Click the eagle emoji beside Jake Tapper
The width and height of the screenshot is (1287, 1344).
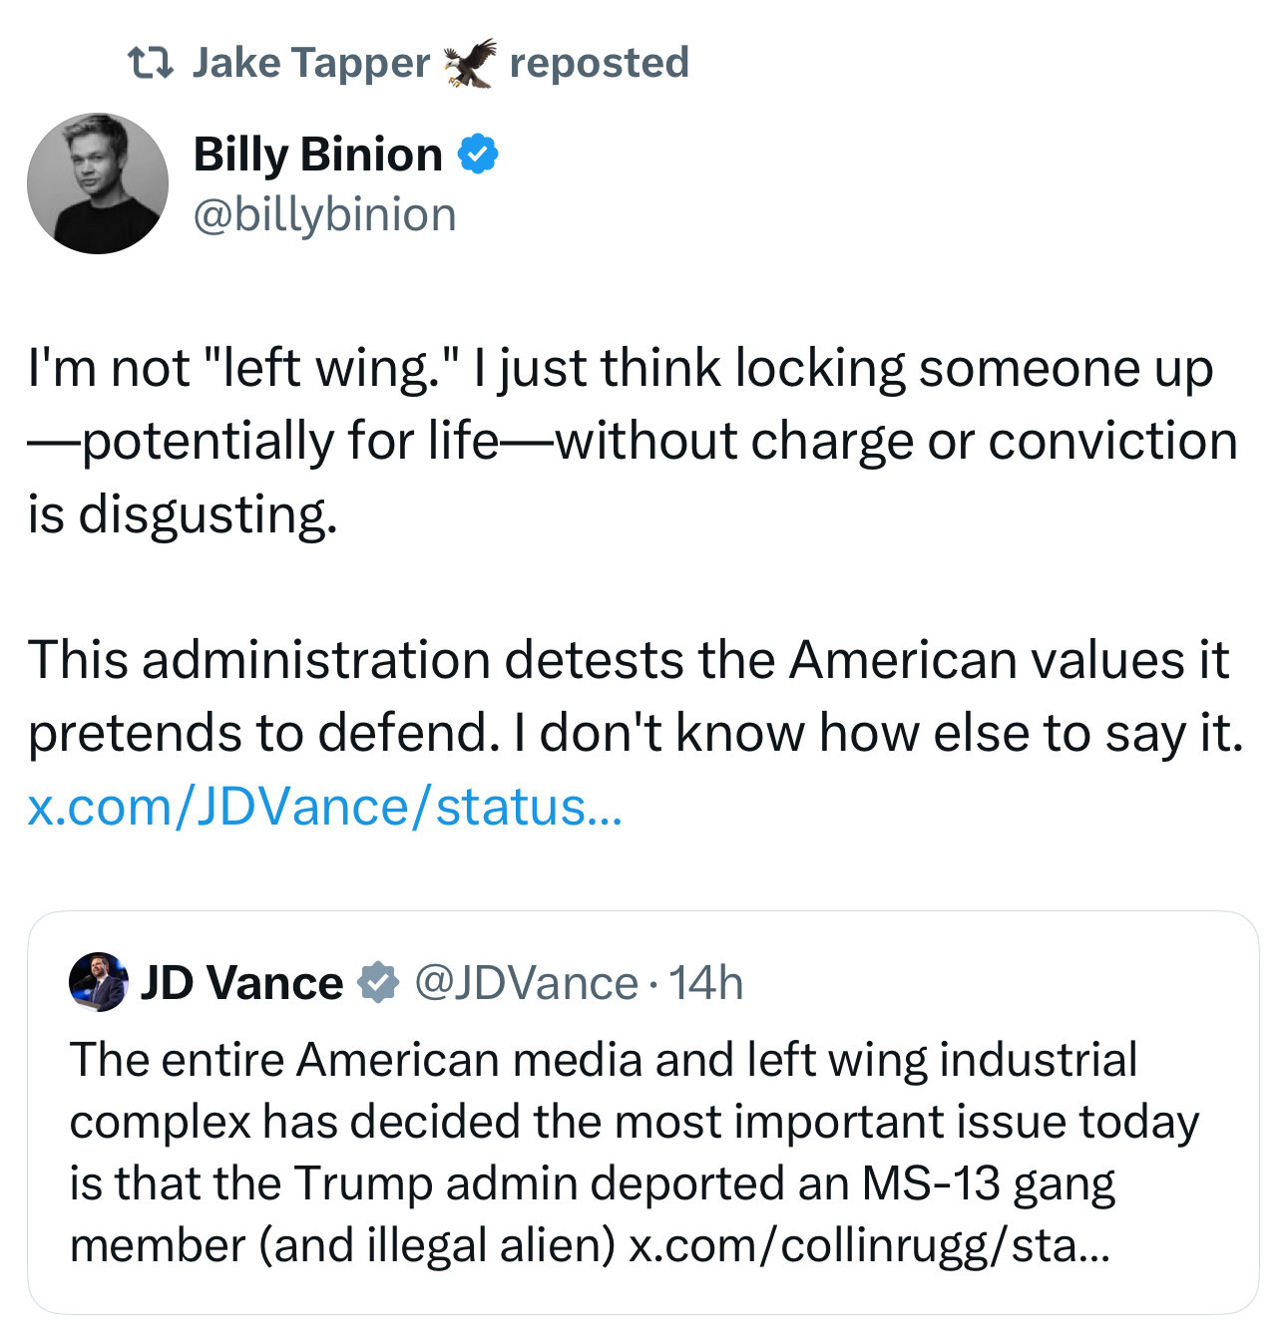pyautogui.click(x=470, y=63)
